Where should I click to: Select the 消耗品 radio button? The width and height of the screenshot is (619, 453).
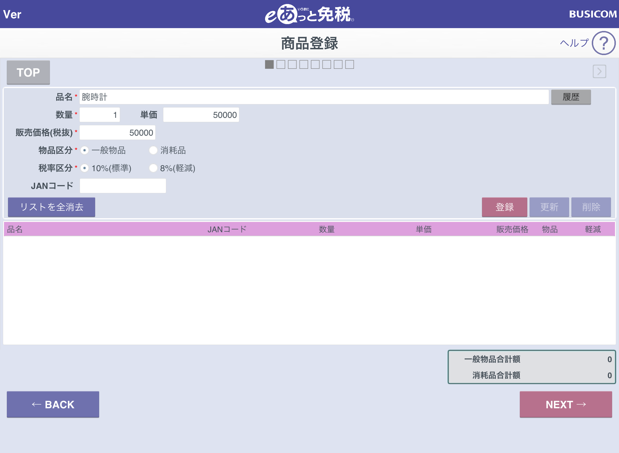153,150
